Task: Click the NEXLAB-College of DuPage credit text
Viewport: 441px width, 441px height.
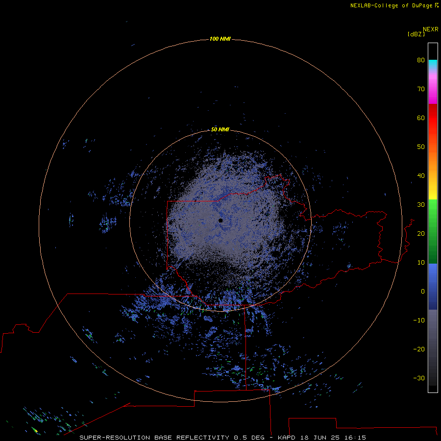Action: (x=394, y=5)
